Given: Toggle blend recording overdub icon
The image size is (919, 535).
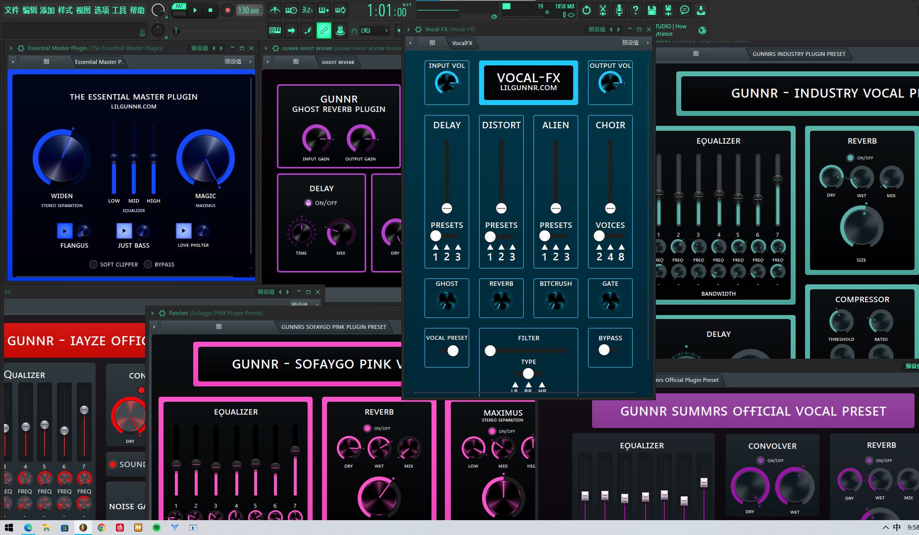Looking at the screenshot, I should pyautogui.click(x=324, y=10).
